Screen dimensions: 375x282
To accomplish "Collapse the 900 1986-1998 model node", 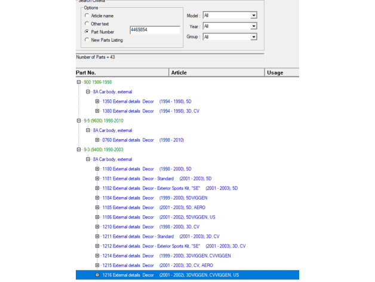I will coord(78,82).
